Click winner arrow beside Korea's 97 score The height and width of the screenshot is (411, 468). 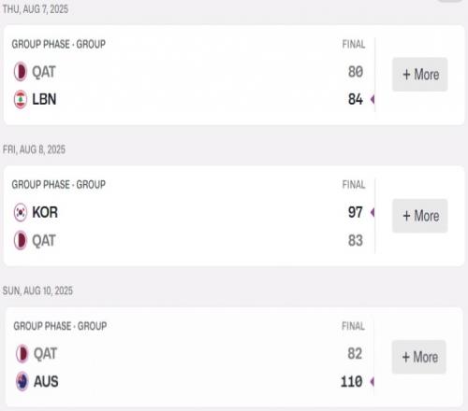pos(373,212)
